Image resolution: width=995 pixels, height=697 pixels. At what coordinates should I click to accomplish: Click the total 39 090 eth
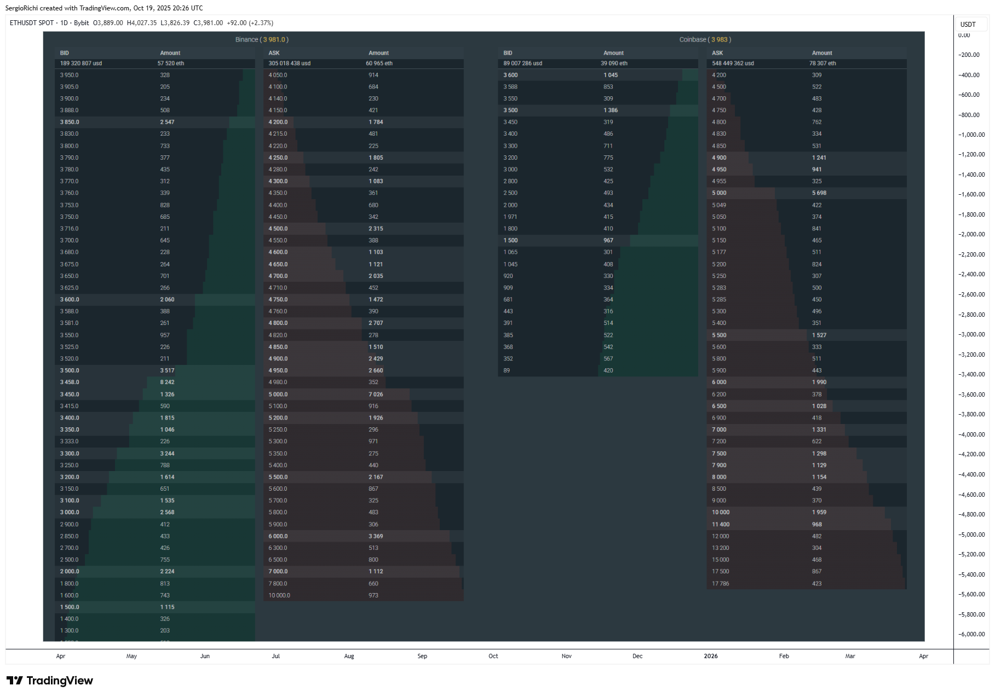(614, 63)
